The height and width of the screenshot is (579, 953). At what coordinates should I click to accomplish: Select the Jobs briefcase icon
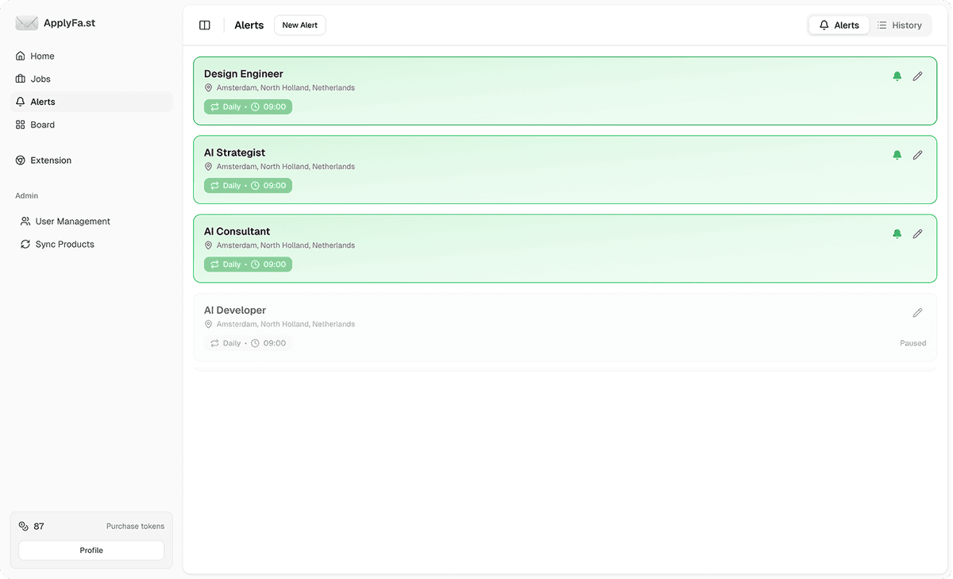point(20,79)
